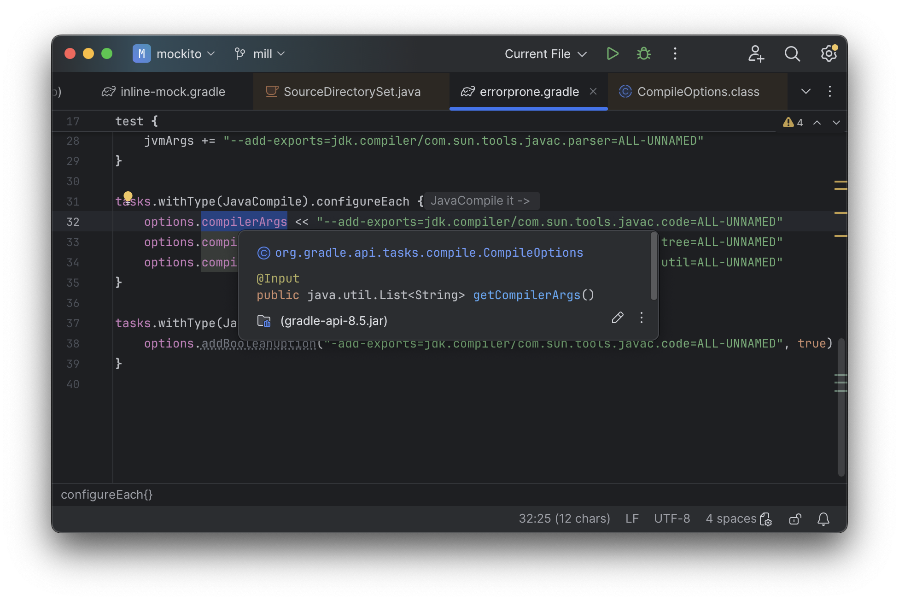Expand the hidden tabs list chevron

pos(805,91)
